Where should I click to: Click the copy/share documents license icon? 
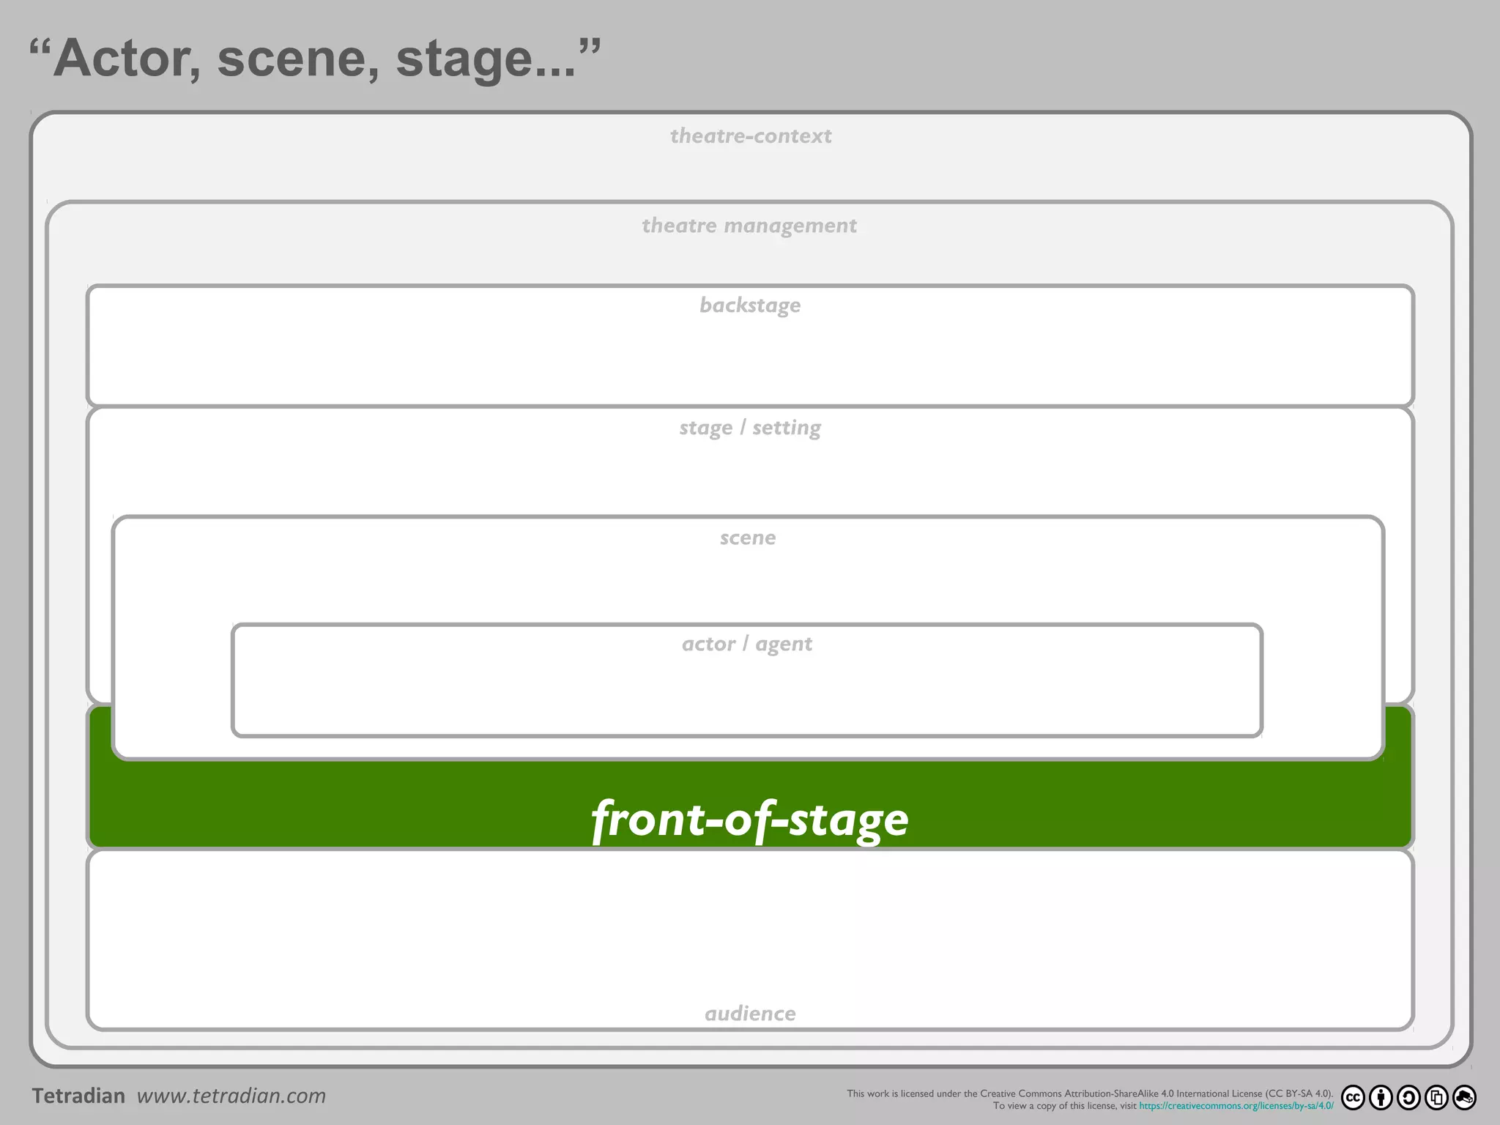tap(1436, 1097)
